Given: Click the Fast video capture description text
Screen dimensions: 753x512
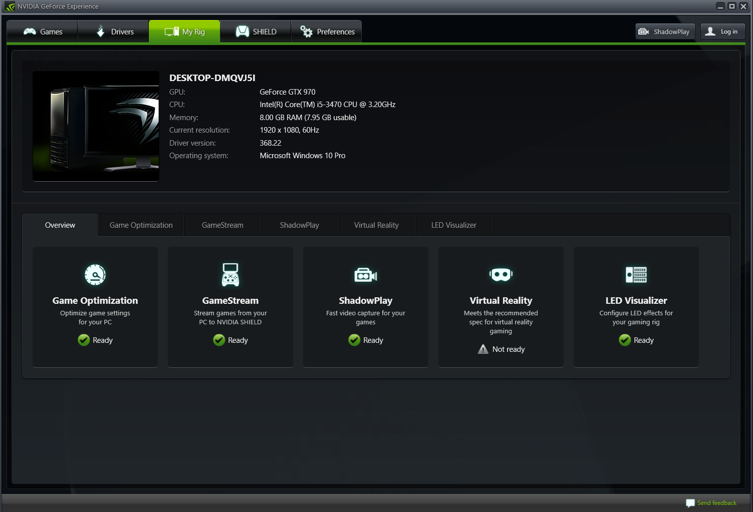Looking at the screenshot, I should (x=366, y=318).
